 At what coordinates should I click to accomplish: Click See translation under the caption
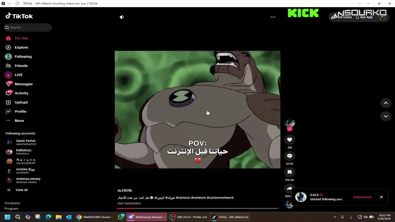point(129,203)
